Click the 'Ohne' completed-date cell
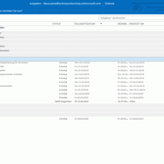Viewport: 164px width, 164px height. [x=132, y=101]
